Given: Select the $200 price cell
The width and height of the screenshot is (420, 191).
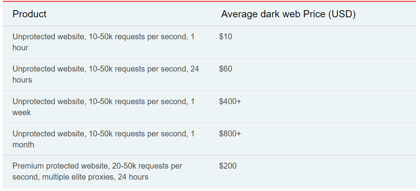Looking at the screenshot, I should click(x=228, y=166).
